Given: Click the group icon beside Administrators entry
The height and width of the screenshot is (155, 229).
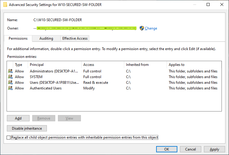Looking at the screenshot, I should pyautogui.click(x=10, y=71).
